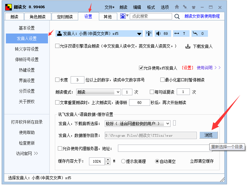Click the speaker person icon
The width and height of the screenshot is (249, 186).
coord(59,34)
